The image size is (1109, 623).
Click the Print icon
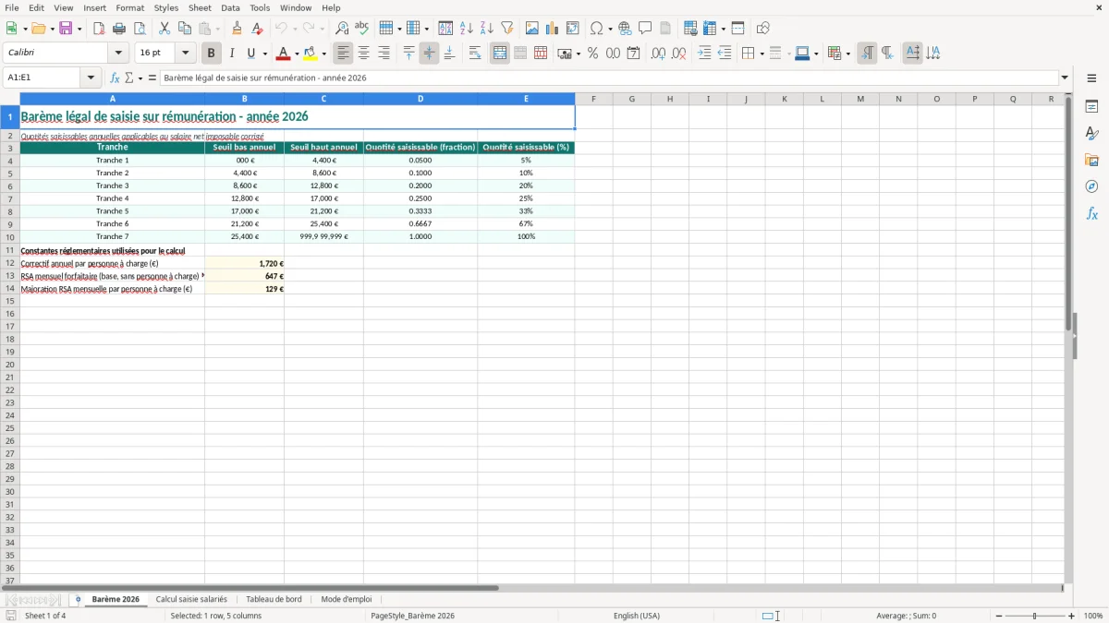pyautogui.click(x=119, y=29)
